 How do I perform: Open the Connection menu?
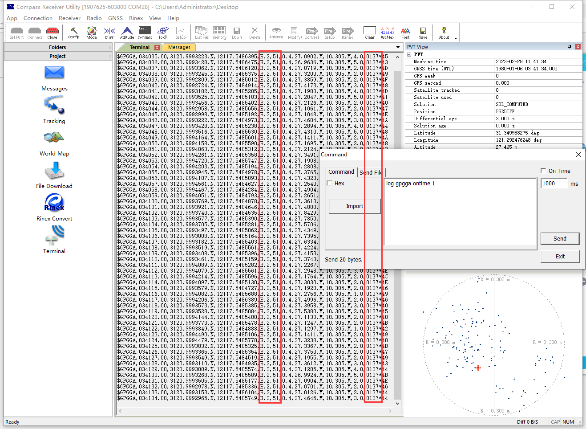38,18
